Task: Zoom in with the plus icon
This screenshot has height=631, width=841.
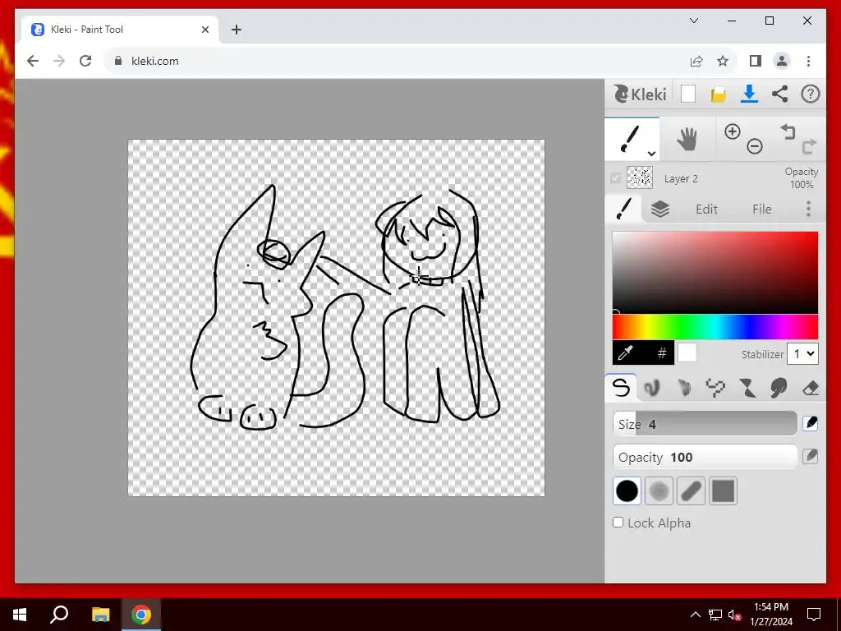Action: (732, 131)
